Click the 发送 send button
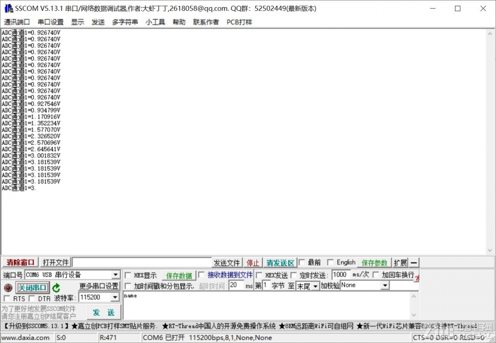 point(104,313)
